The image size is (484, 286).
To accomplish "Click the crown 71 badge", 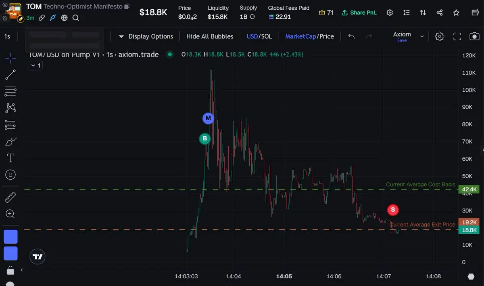I will pyautogui.click(x=326, y=13).
